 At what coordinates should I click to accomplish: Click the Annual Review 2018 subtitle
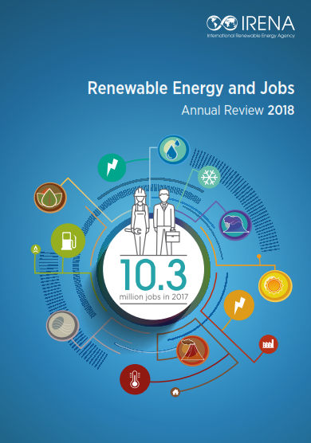(x=238, y=110)
